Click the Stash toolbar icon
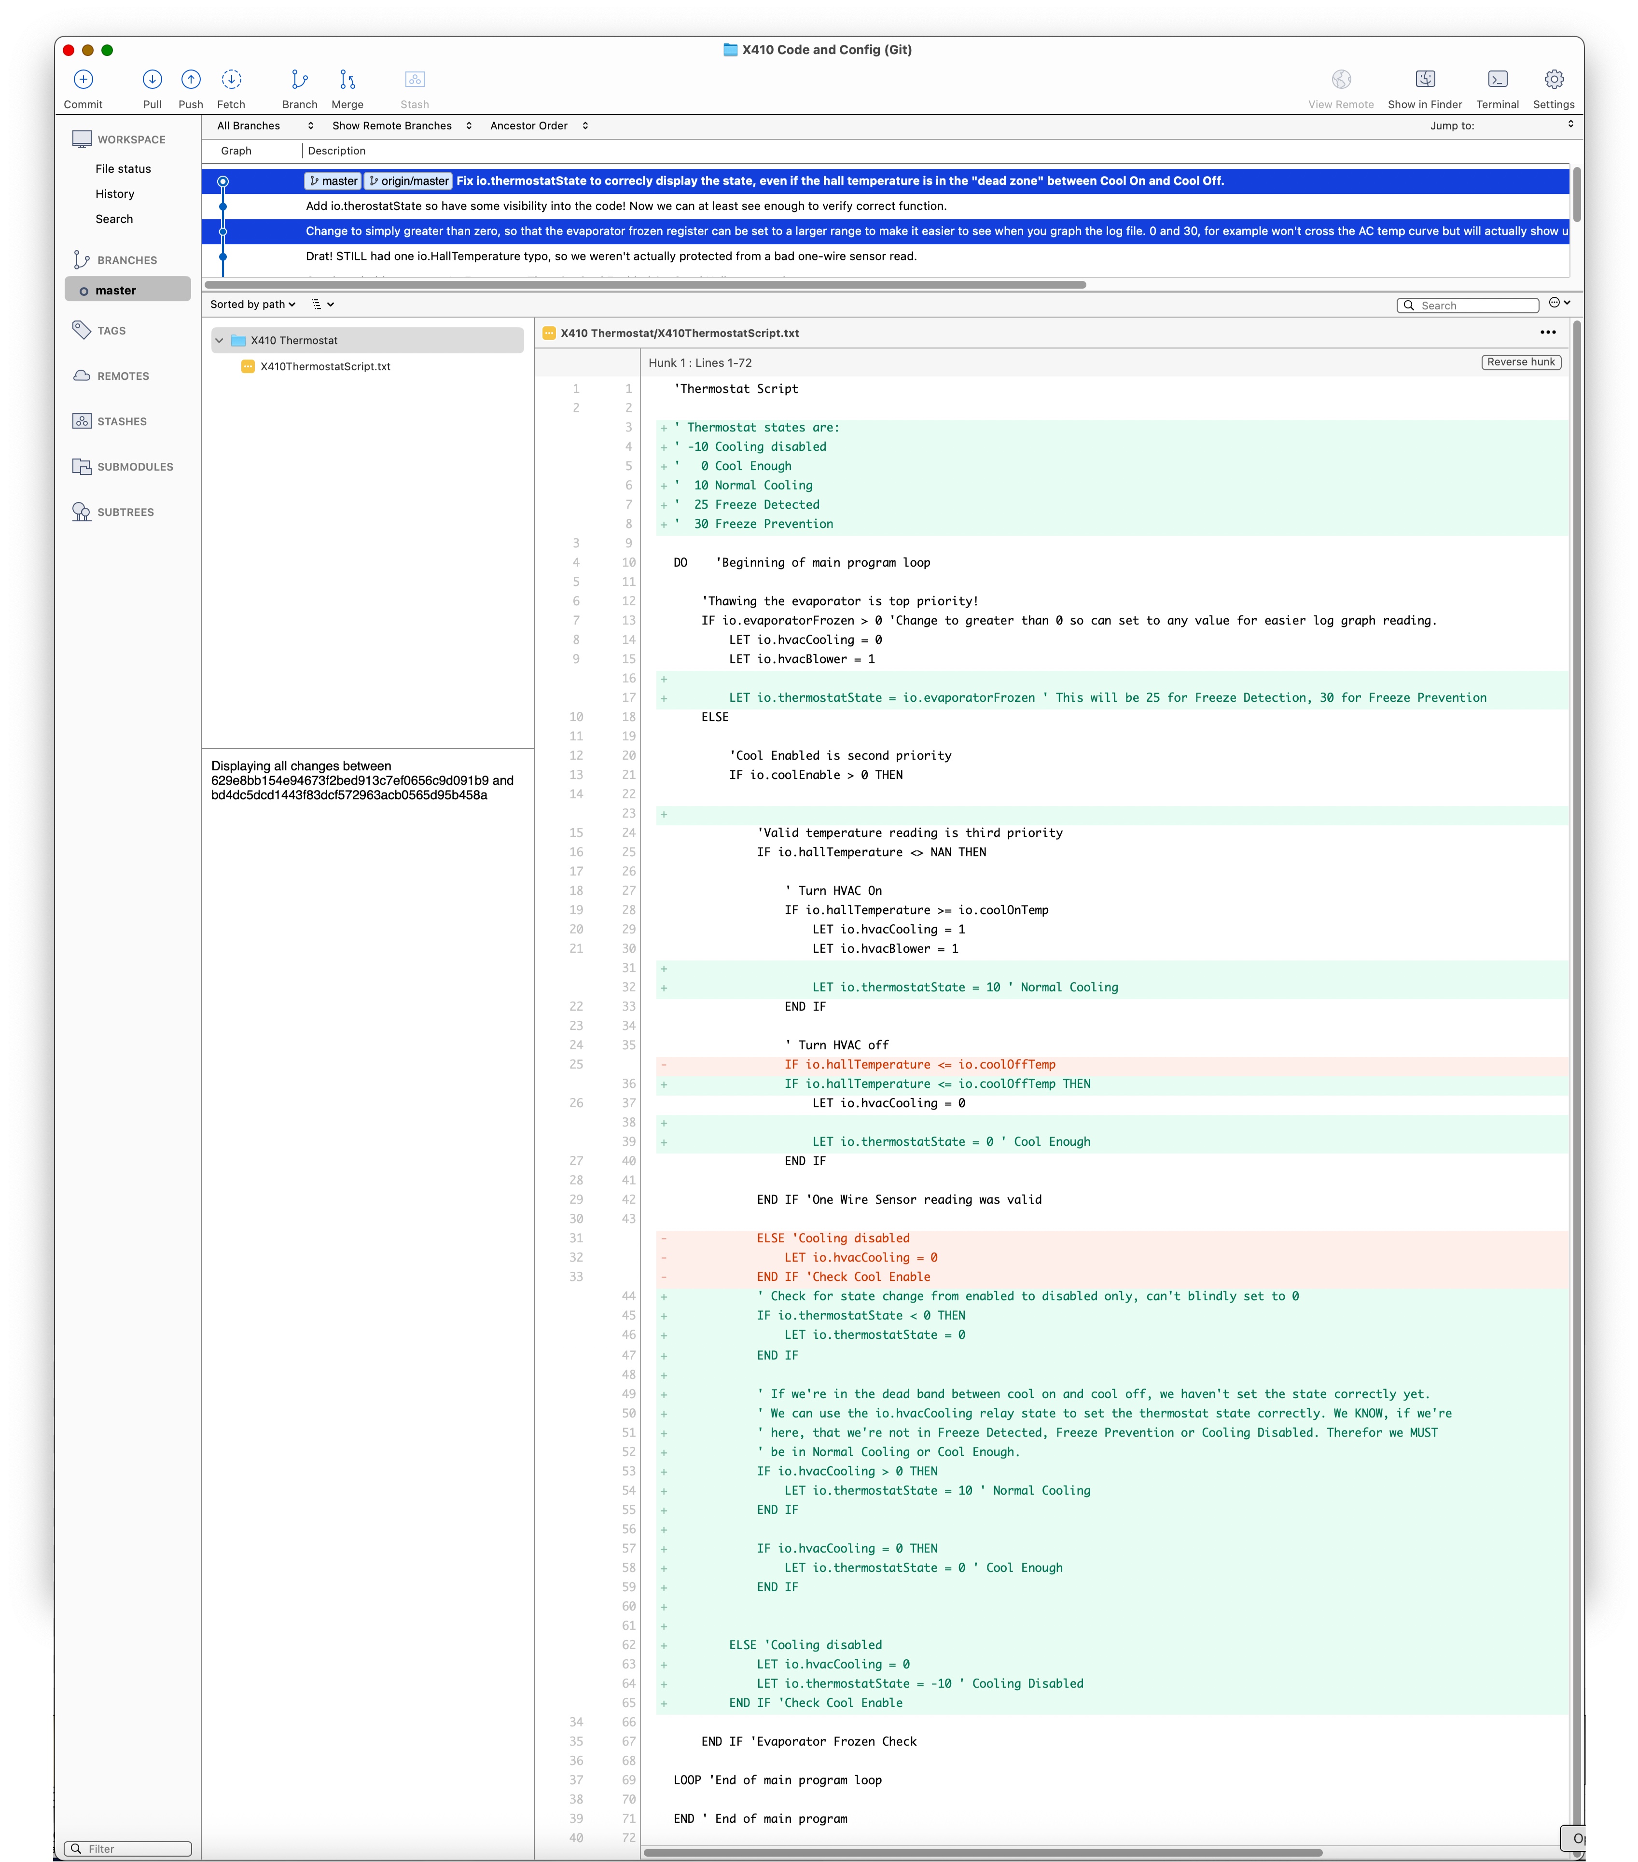This screenshot has height=1862, width=1638. tap(415, 79)
